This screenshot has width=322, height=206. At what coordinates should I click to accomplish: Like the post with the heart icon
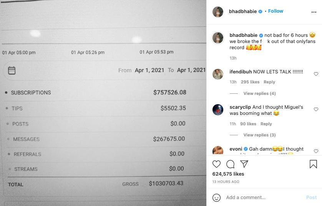pos(217,164)
